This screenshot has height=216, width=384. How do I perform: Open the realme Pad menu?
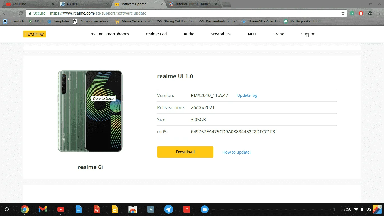coord(156,34)
